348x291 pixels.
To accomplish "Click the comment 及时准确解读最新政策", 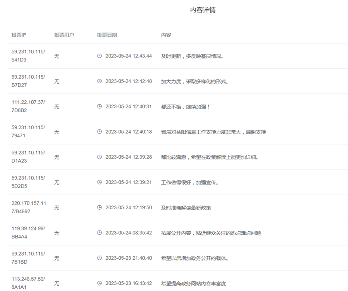I will pyautogui.click(x=186, y=208).
